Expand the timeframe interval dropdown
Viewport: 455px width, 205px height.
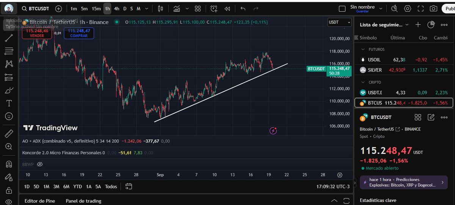(x=146, y=8)
